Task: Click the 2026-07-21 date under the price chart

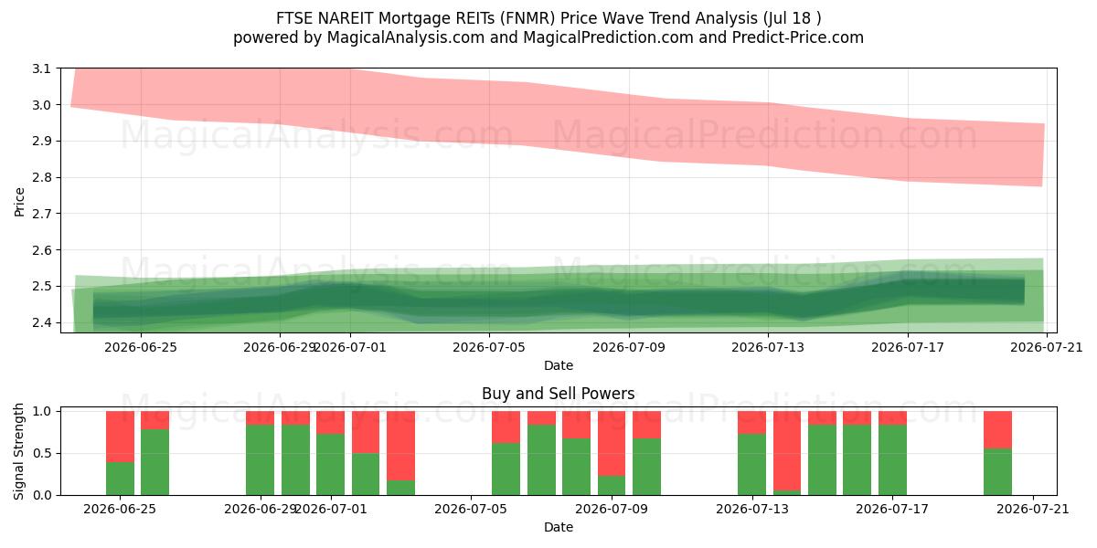Action: 1048,347
